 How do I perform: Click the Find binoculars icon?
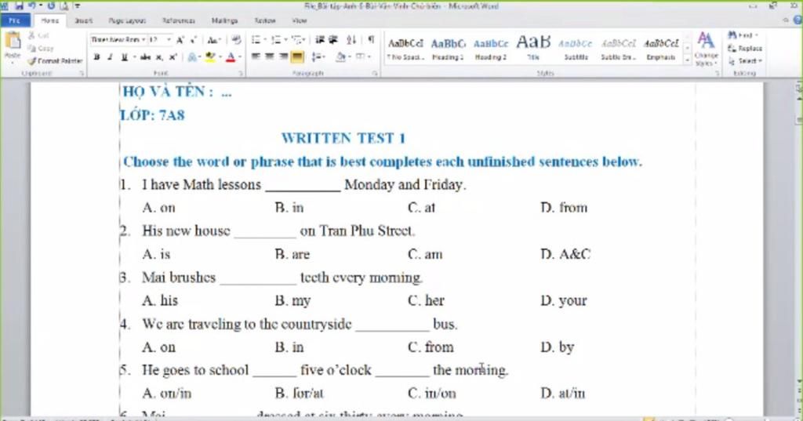733,35
